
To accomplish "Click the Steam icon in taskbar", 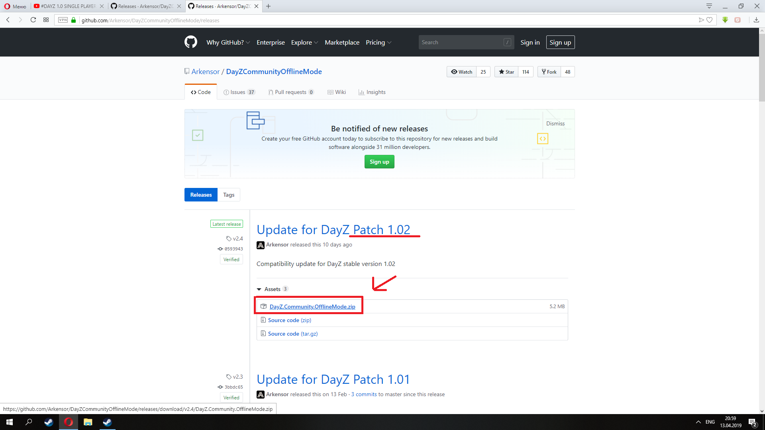I will (49, 422).
